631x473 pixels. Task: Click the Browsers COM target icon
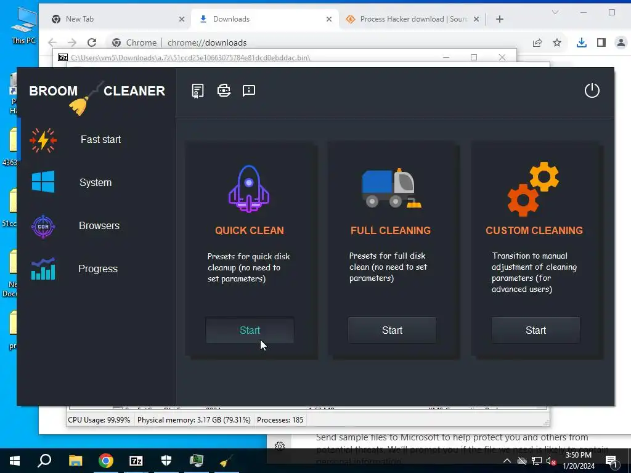pyautogui.click(x=43, y=227)
